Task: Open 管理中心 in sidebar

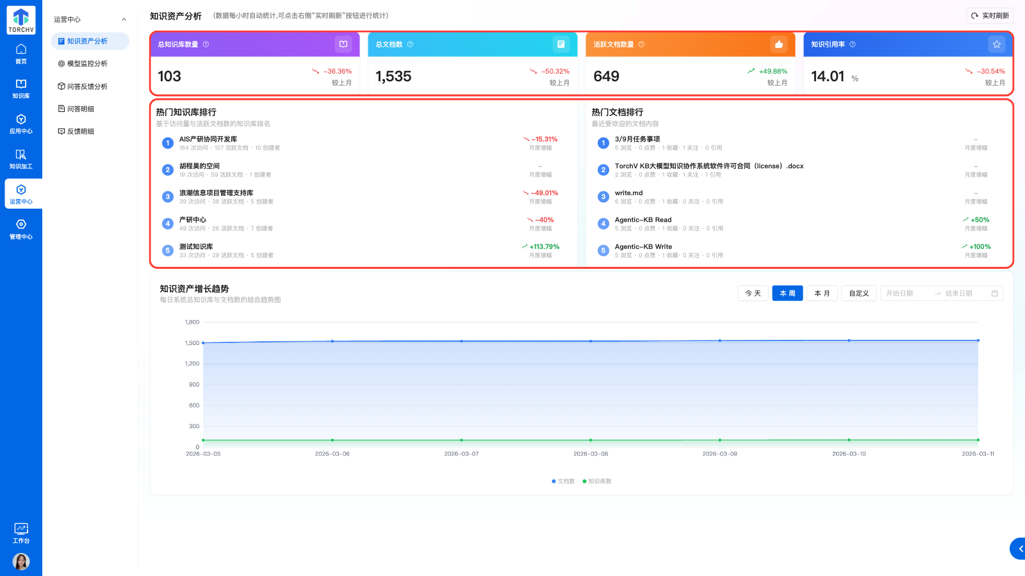Action: pos(21,229)
